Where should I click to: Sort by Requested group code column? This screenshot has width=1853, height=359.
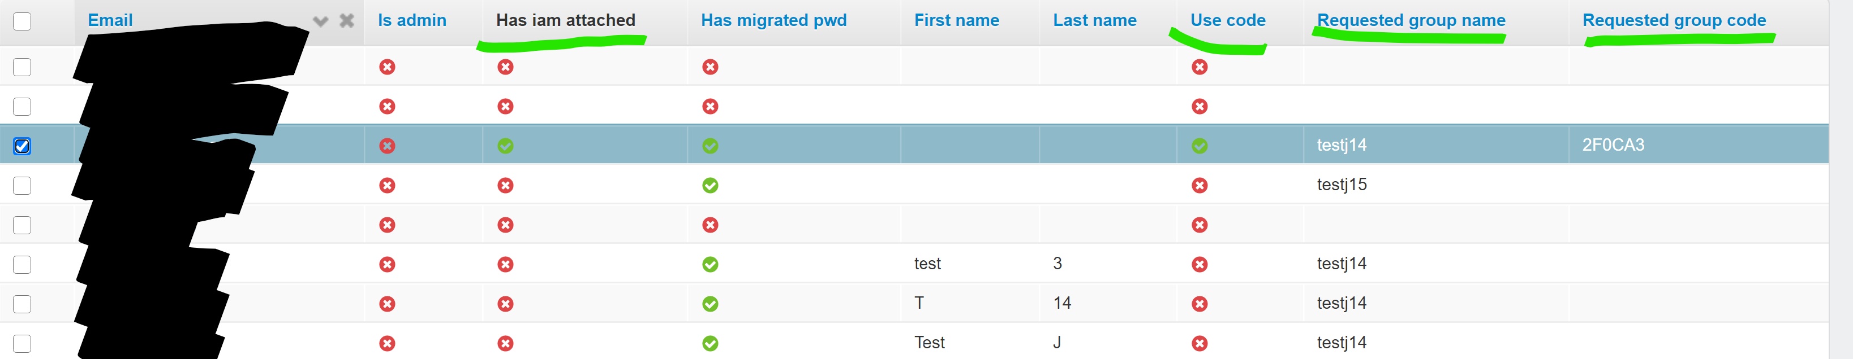tap(1673, 20)
